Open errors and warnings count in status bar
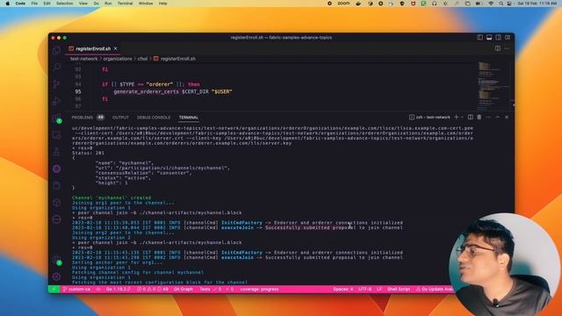Image resolution: width=562 pixels, height=316 pixels. (153, 289)
